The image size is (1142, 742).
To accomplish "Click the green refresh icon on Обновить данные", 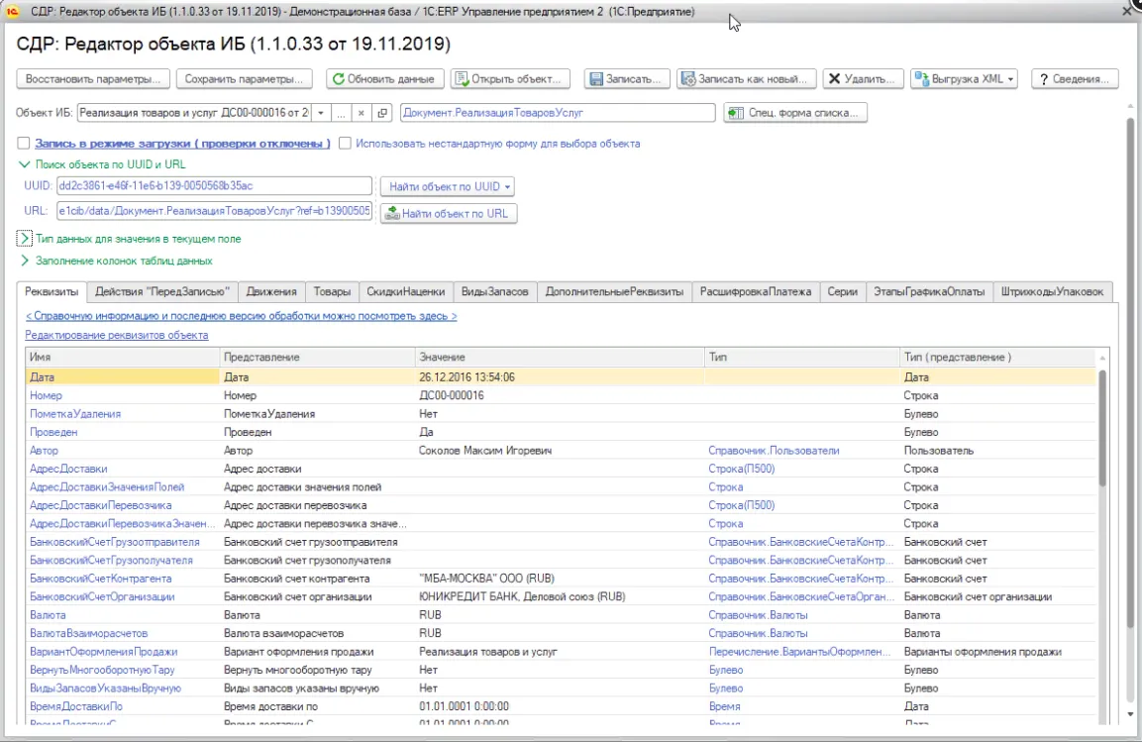I will [x=338, y=79].
